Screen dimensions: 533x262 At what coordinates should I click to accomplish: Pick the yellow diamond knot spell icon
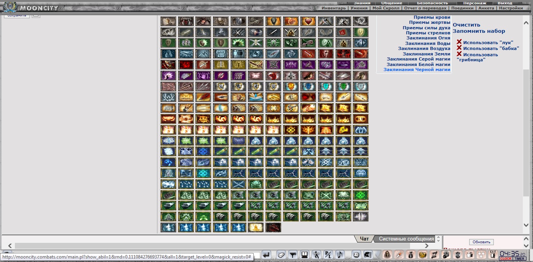pos(291,130)
